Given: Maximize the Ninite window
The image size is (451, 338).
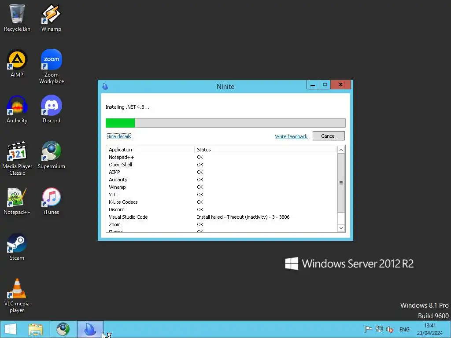Looking at the screenshot, I should click(325, 85).
